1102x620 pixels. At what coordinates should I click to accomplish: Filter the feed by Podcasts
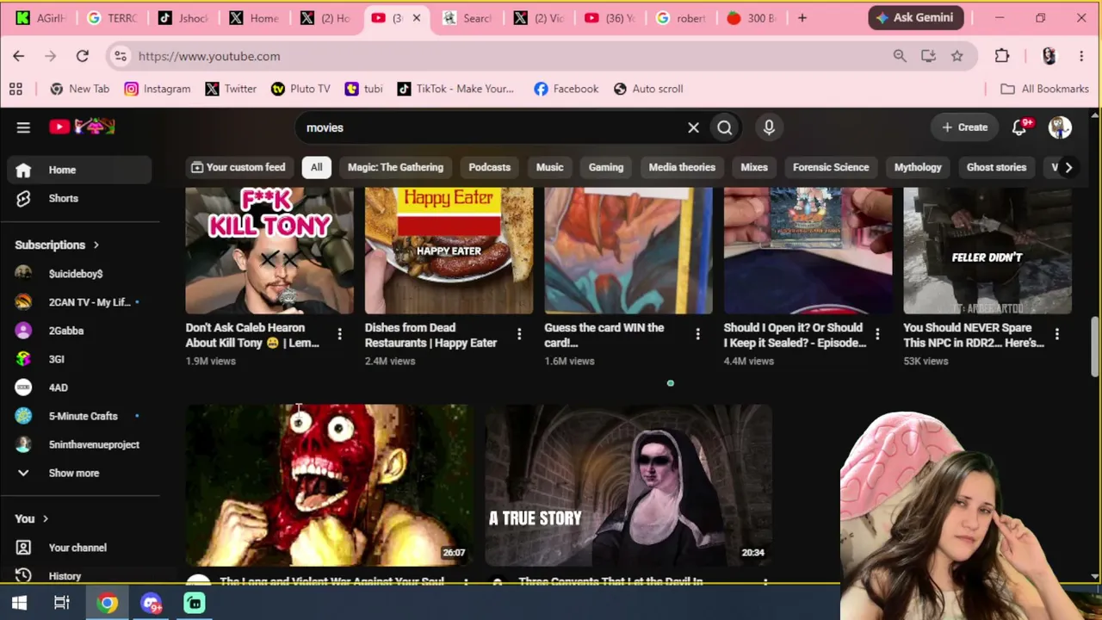(x=489, y=168)
